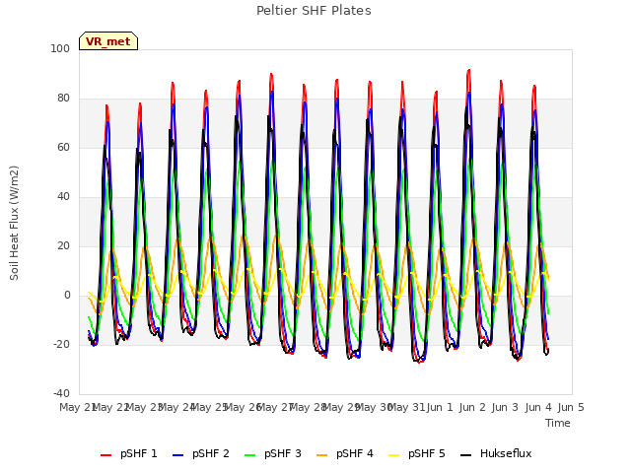Click the green pSHF 3 legend swatch
The height and width of the screenshot is (473, 631).
click(x=249, y=455)
